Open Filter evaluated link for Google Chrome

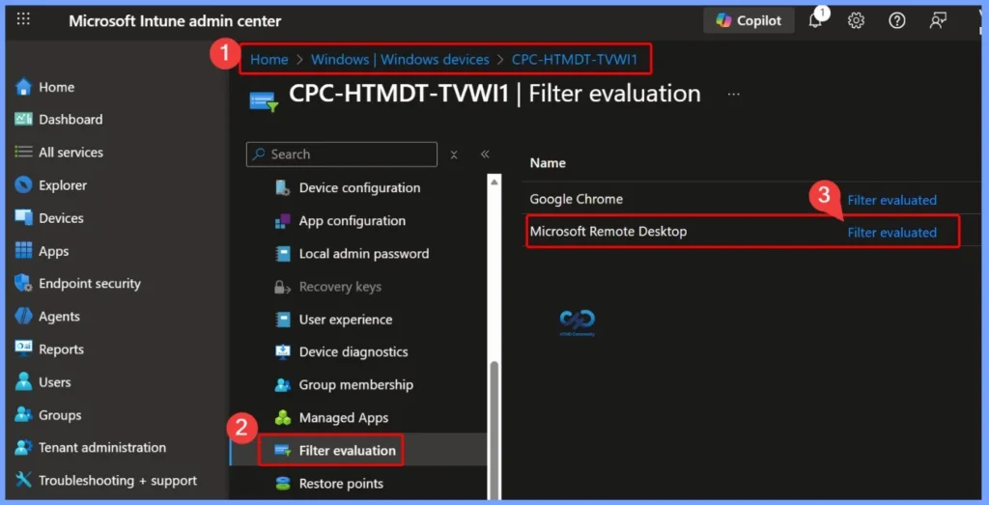click(x=891, y=200)
